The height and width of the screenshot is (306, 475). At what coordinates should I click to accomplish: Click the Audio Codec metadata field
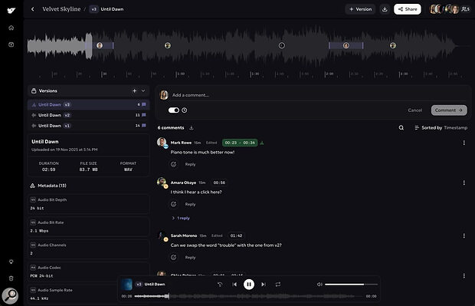(x=88, y=271)
